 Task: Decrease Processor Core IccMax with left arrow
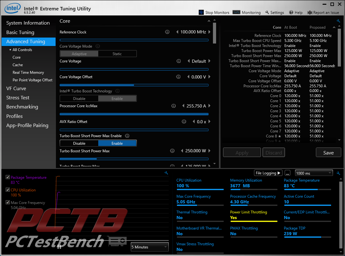click(183, 106)
